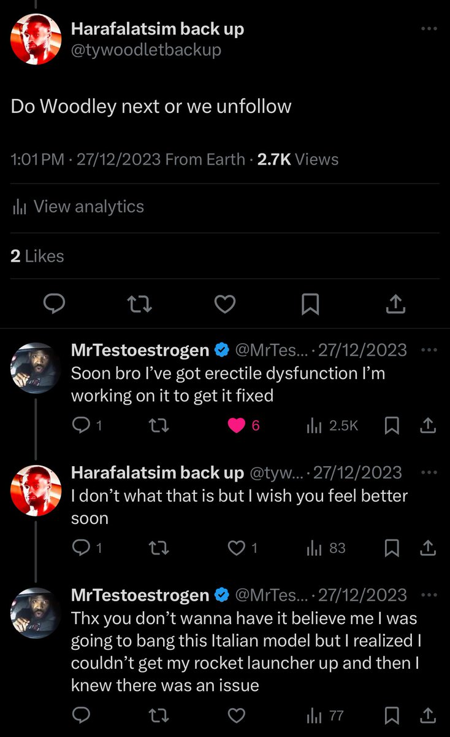This screenshot has width=450, height=737.
Task: Open View analytics
Action: pyautogui.click(x=78, y=206)
